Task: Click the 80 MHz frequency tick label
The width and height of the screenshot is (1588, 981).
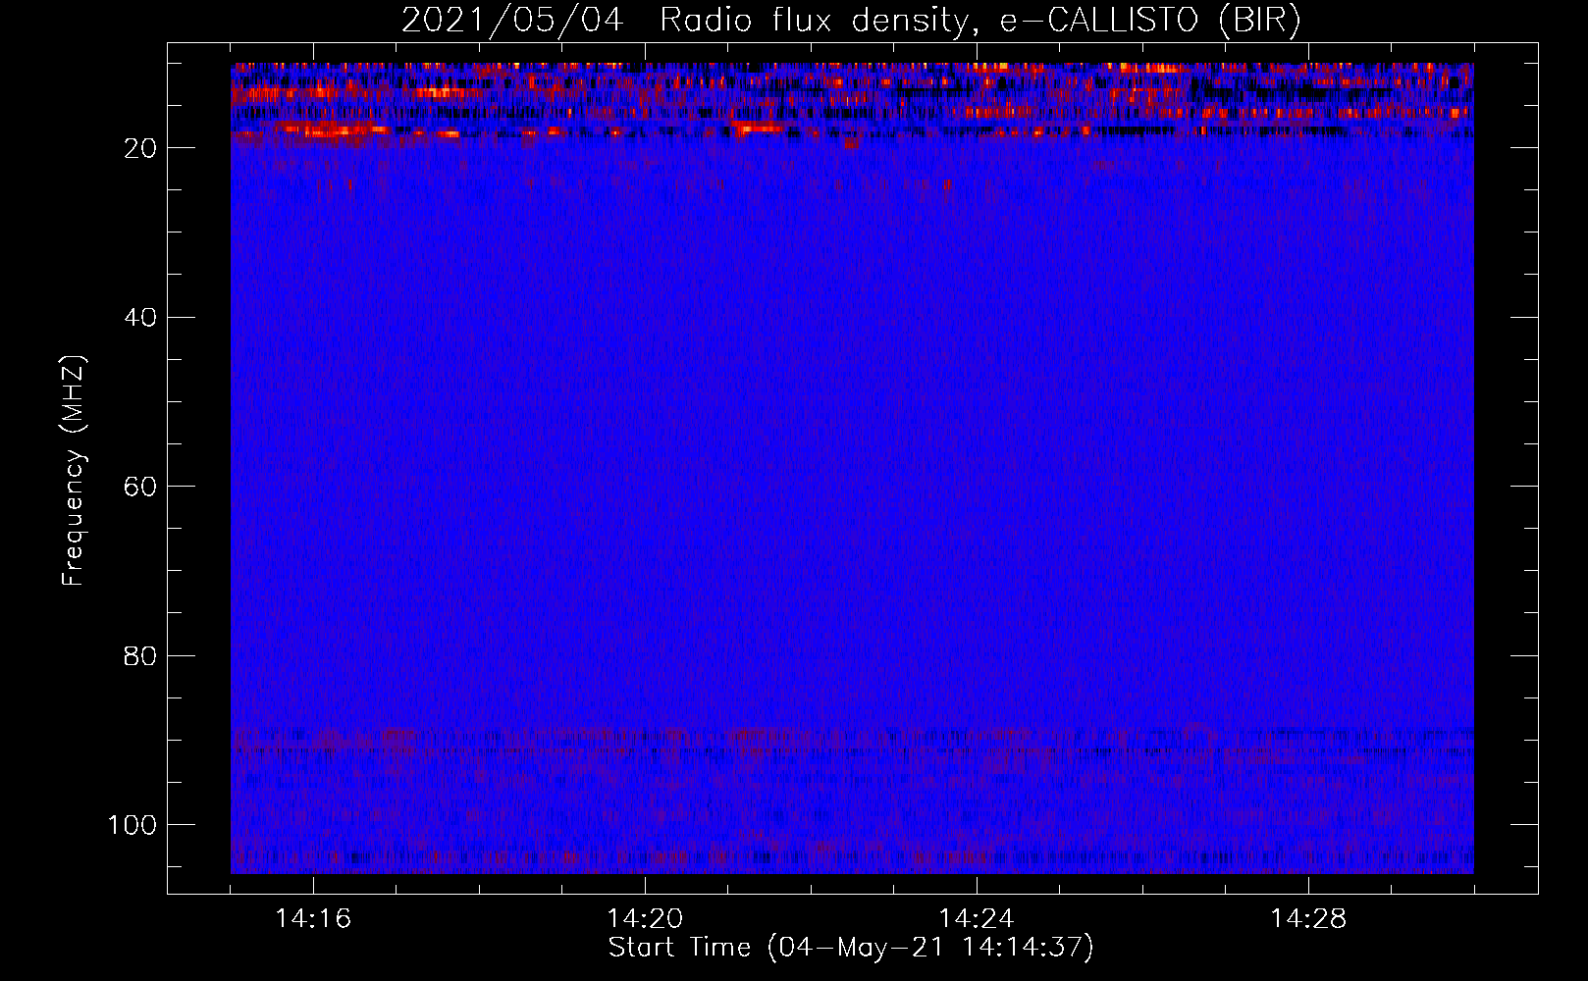Action: [140, 656]
